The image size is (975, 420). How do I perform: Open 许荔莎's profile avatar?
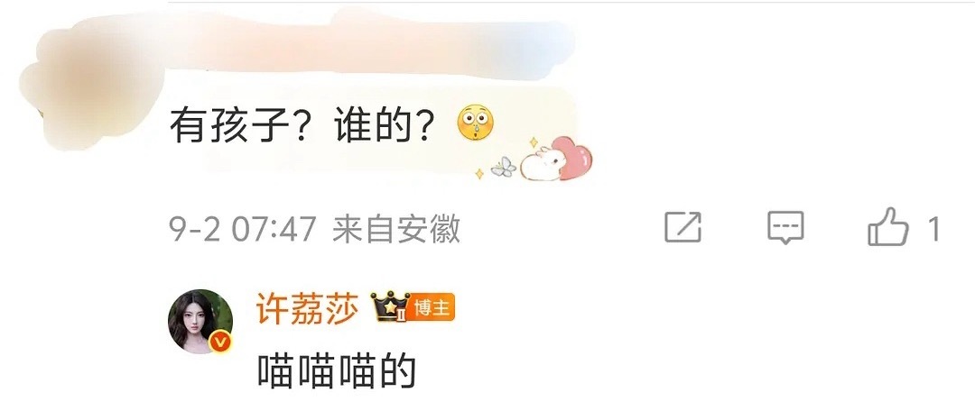coord(200,322)
